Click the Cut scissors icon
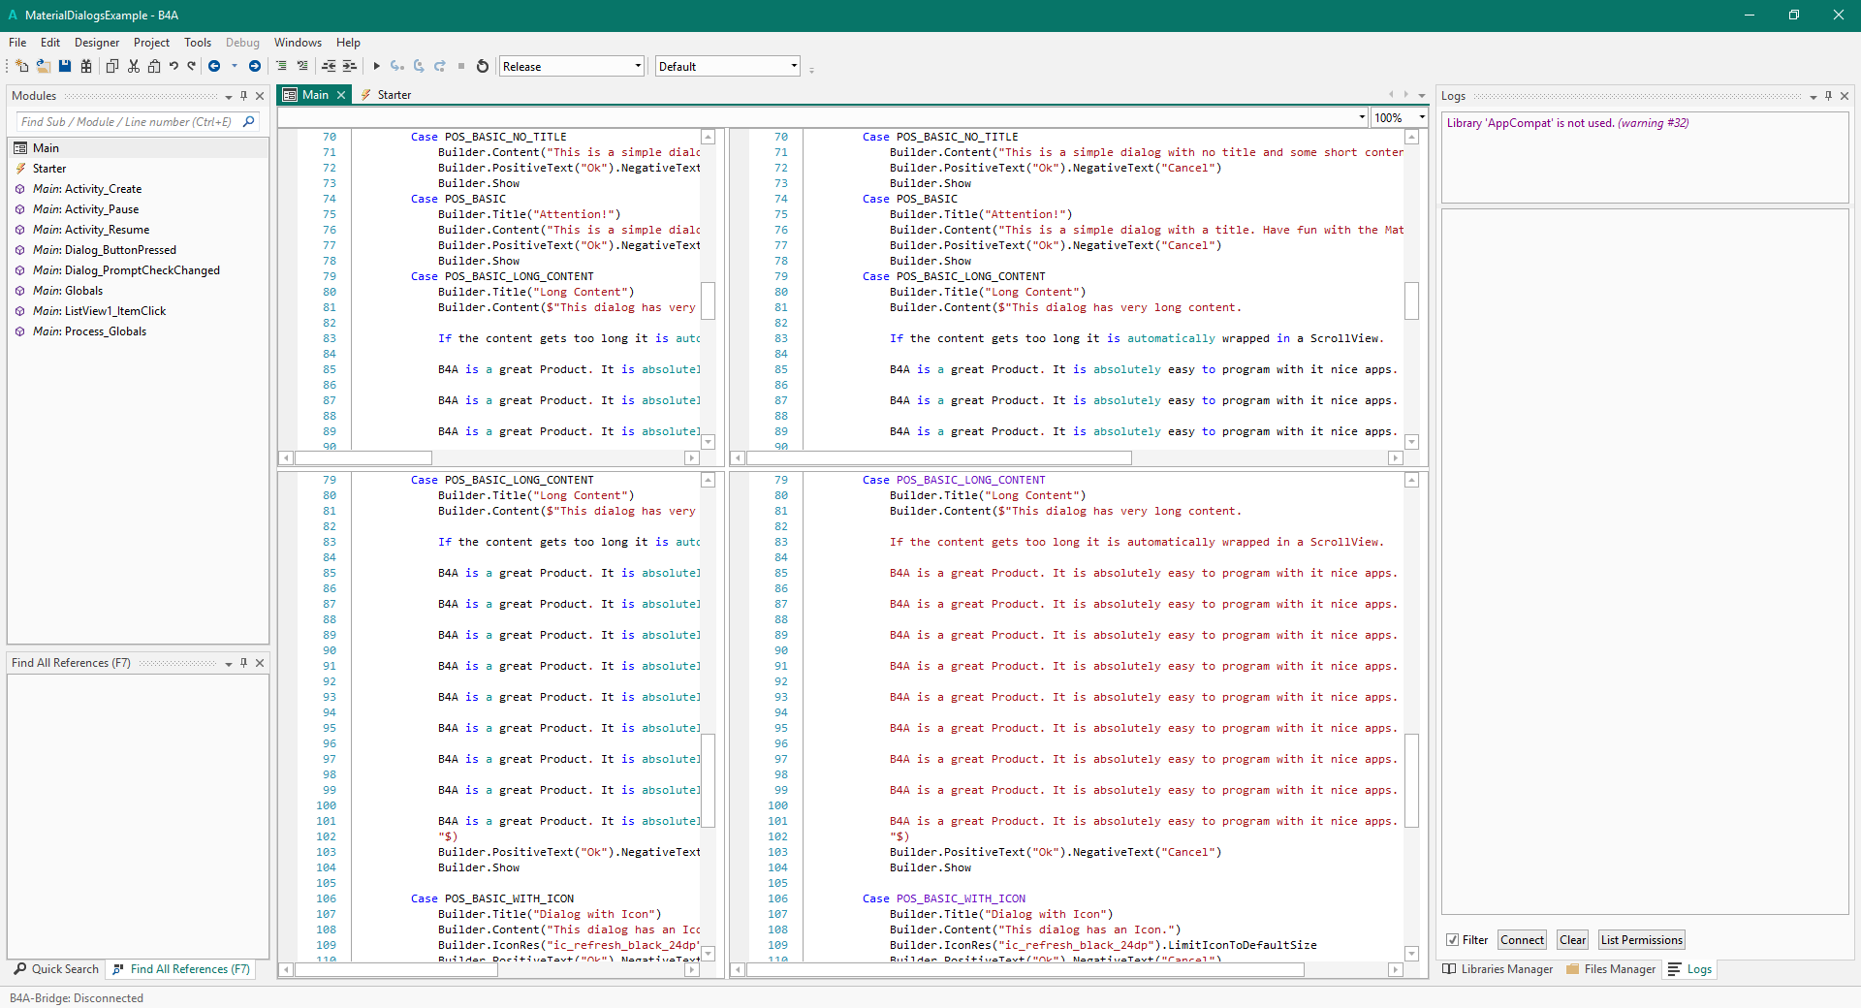The image size is (1861, 1008). point(134,66)
